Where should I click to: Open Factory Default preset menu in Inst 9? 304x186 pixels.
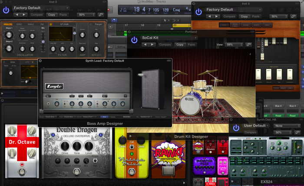tap(233, 10)
